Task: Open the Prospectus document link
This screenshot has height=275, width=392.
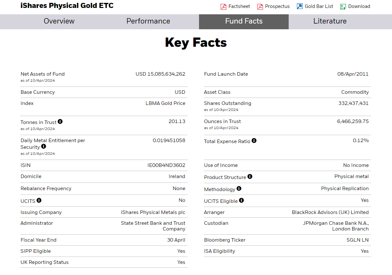Action: [x=277, y=6]
